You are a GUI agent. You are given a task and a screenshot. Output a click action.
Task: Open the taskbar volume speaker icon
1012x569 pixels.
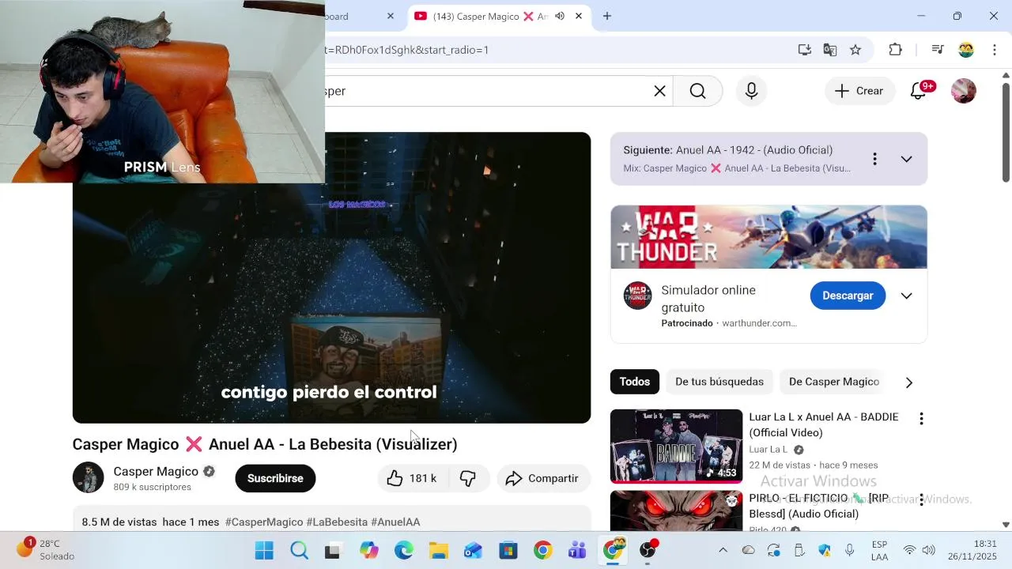point(928,550)
